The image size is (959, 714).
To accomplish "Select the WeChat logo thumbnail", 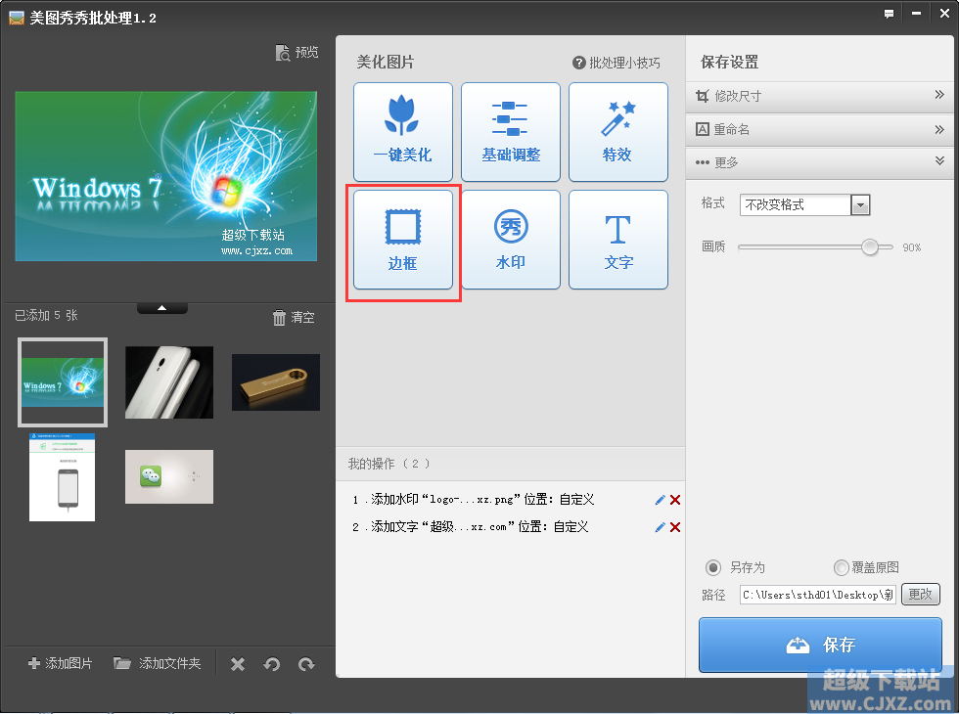I will [x=169, y=477].
